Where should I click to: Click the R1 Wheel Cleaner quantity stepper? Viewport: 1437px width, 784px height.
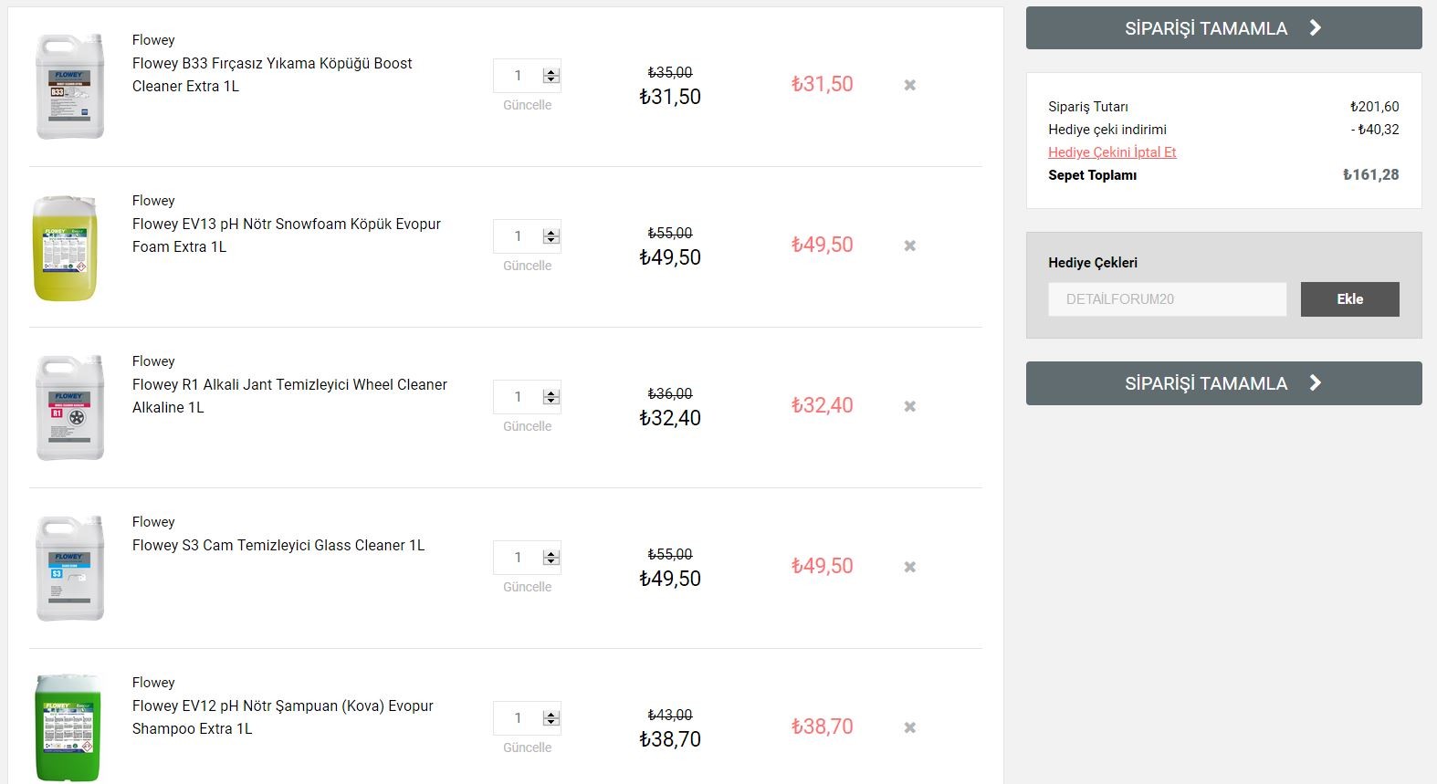pyautogui.click(x=551, y=397)
